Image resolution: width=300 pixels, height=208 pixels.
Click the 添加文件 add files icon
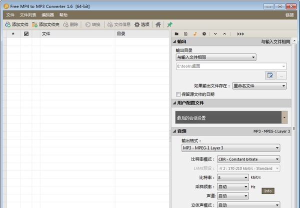pyautogui.click(x=7, y=24)
